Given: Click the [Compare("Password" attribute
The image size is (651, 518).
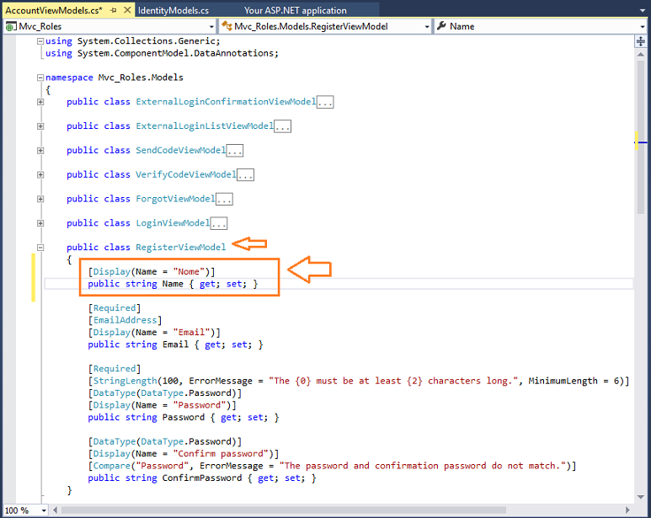Looking at the screenshot, I should [x=139, y=466].
